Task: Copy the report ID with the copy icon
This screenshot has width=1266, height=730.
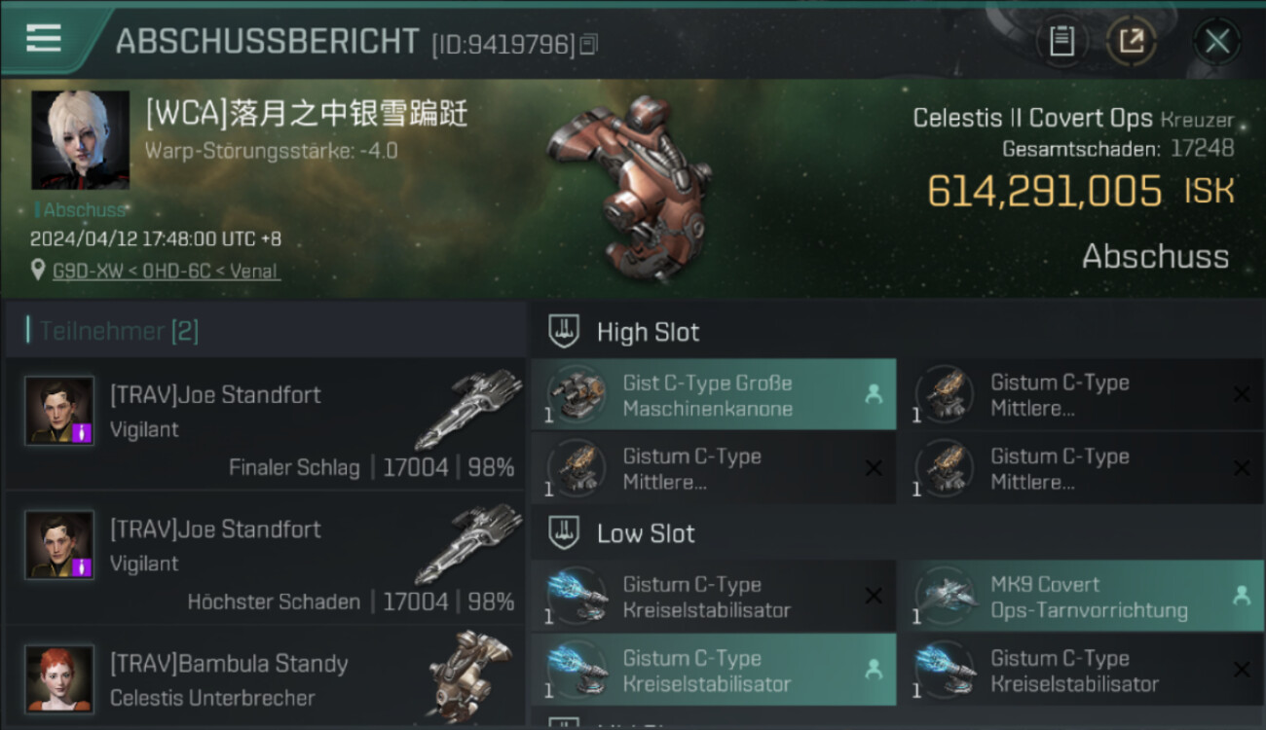Action: click(588, 45)
